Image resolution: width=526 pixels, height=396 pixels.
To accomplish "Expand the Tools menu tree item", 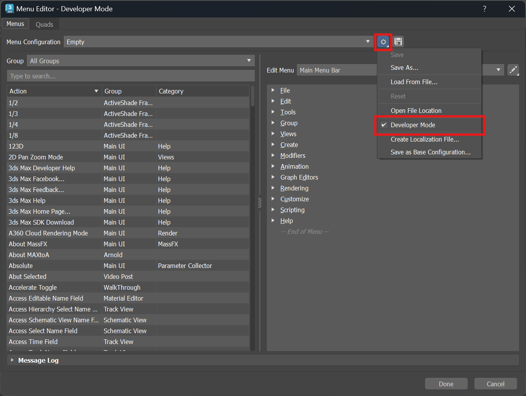I will (273, 112).
